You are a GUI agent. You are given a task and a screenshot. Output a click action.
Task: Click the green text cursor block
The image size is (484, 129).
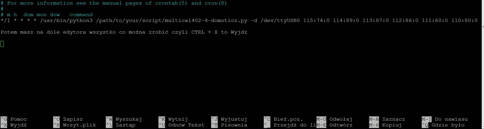tap(2, 44)
